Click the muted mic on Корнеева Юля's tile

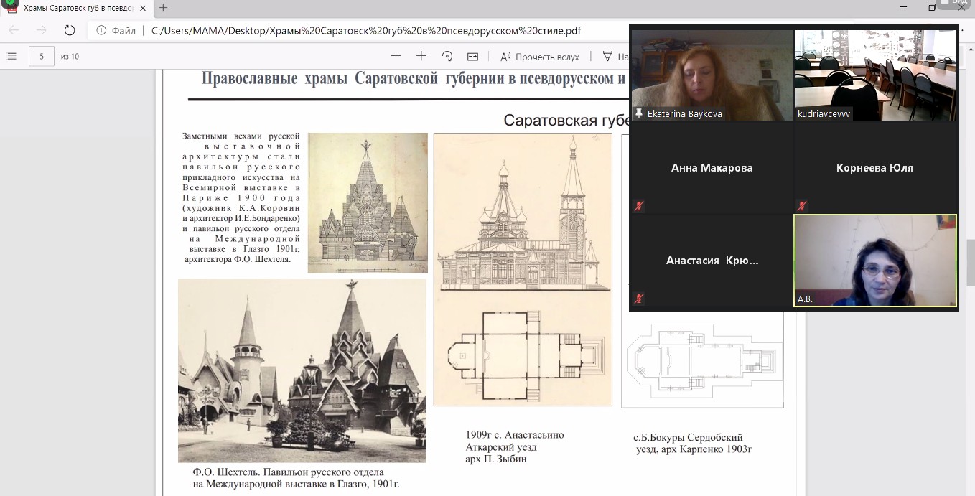(x=801, y=206)
